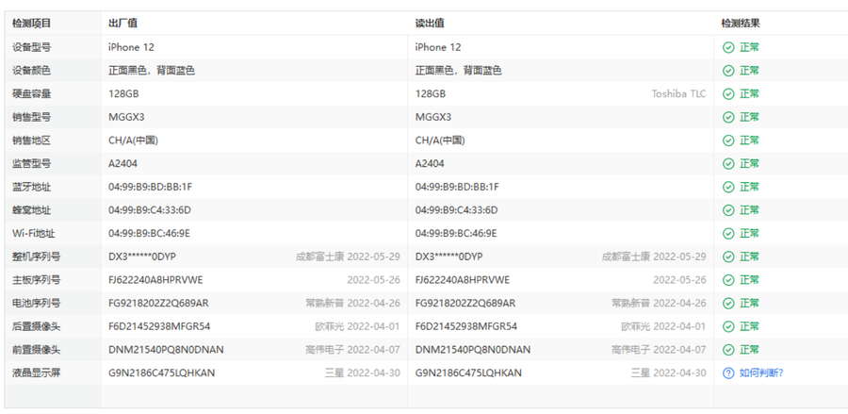Select the 整机序列号 row label

(37, 257)
